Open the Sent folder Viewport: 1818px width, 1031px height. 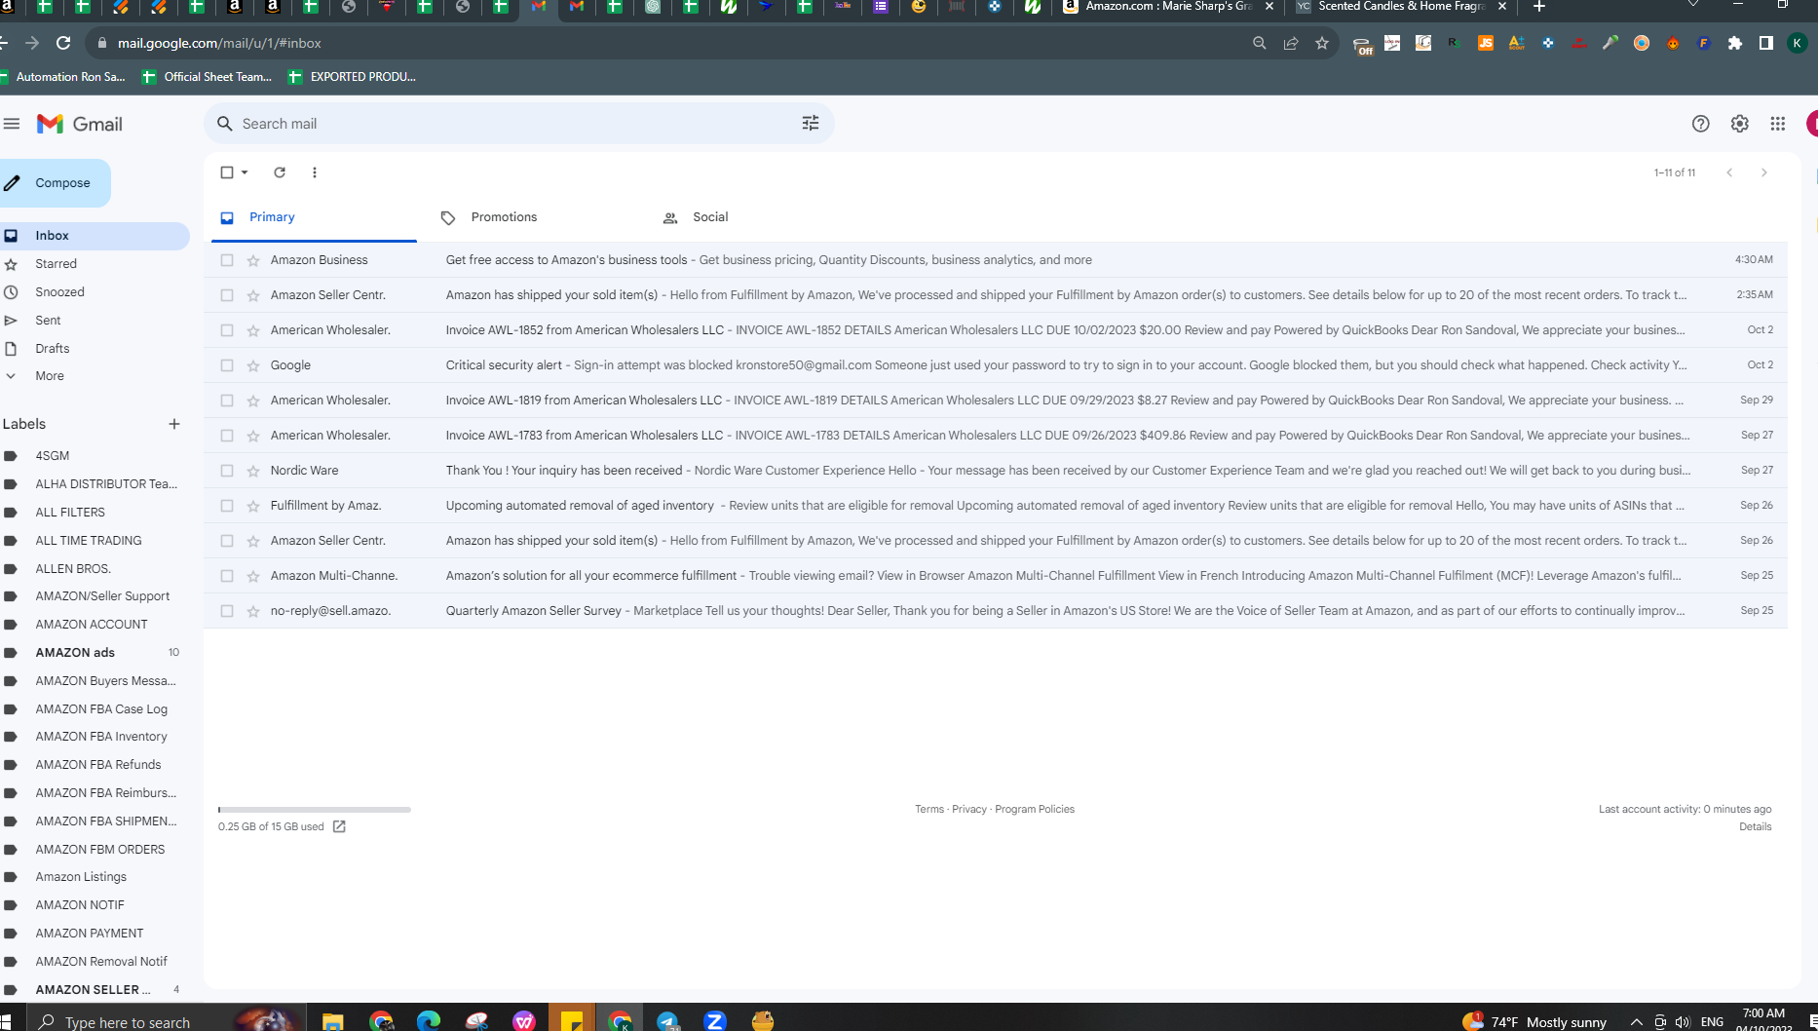click(48, 321)
